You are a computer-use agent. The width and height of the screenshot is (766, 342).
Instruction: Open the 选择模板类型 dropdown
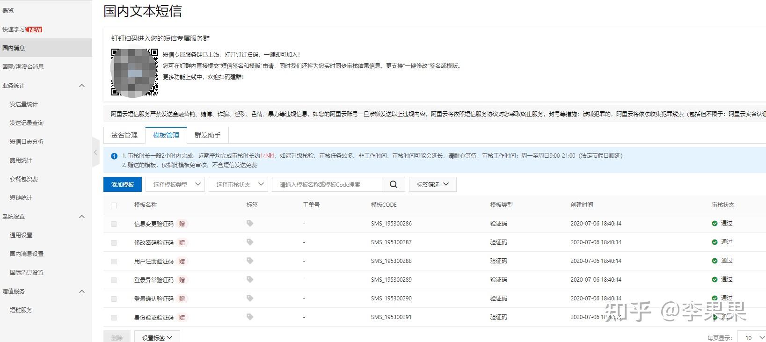coord(175,184)
